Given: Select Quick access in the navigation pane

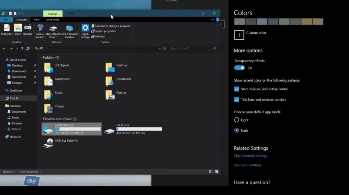Looking at the screenshot, I should click(x=18, y=59).
